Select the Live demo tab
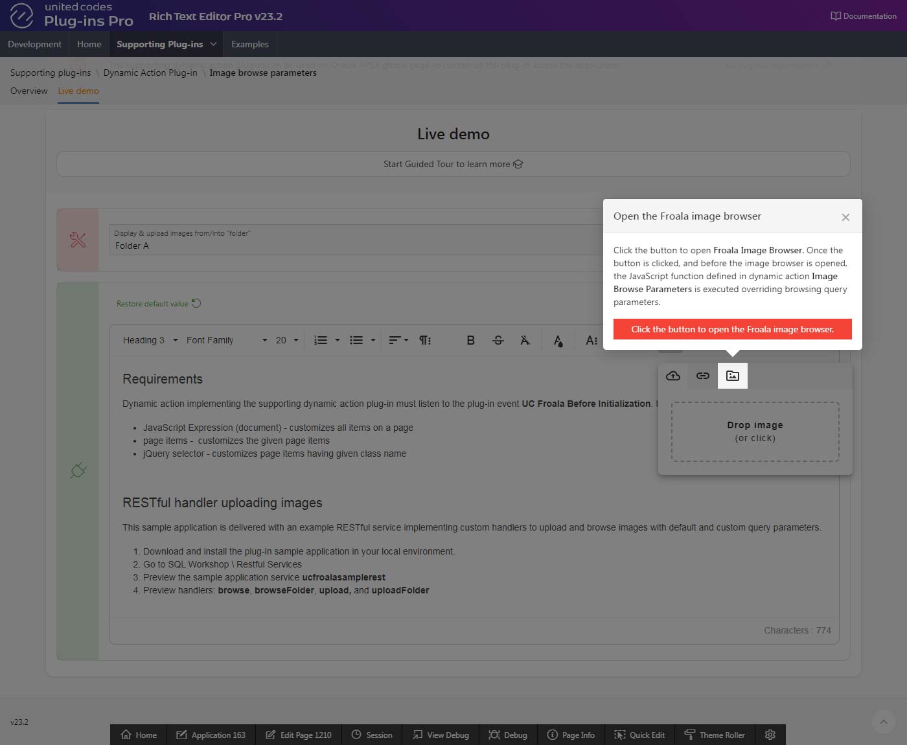The height and width of the screenshot is (745, 907). pyautogui.click(x=78, y=91)
